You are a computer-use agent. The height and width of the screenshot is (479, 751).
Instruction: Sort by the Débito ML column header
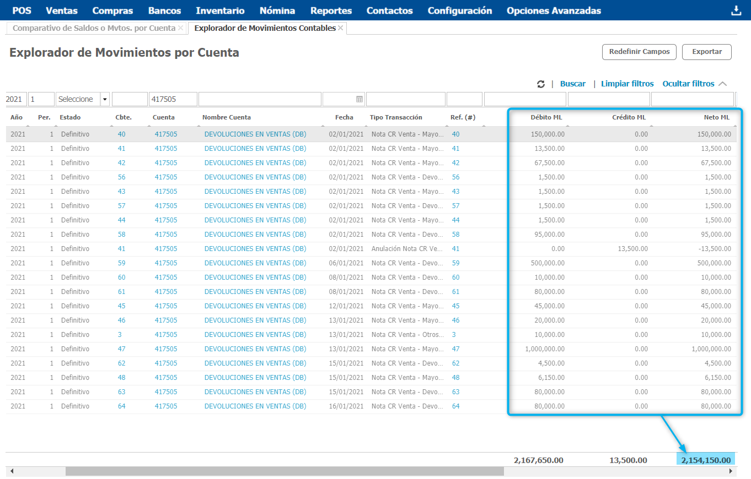click(546, 117)
